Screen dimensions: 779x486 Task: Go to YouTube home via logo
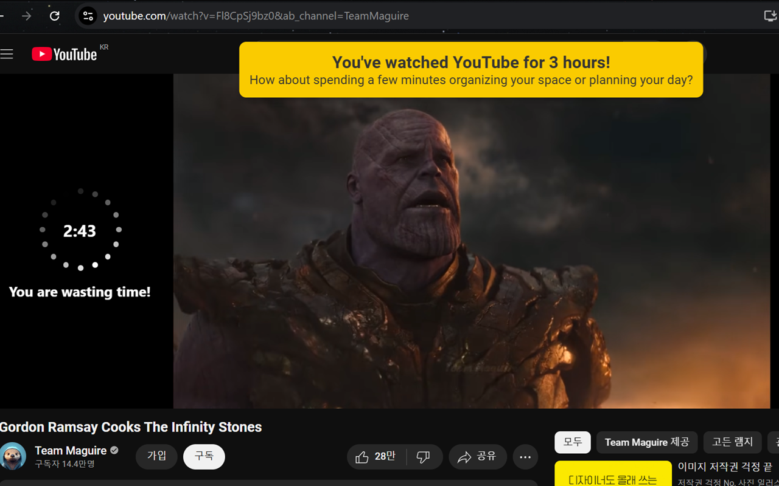point(65,55)
